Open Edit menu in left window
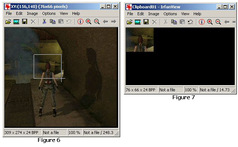 [x=19, y=13]
